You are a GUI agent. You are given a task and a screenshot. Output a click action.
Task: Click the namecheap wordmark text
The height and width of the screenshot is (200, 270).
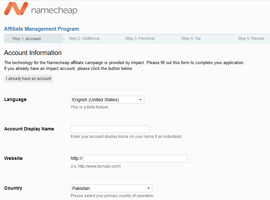point(54,10)
